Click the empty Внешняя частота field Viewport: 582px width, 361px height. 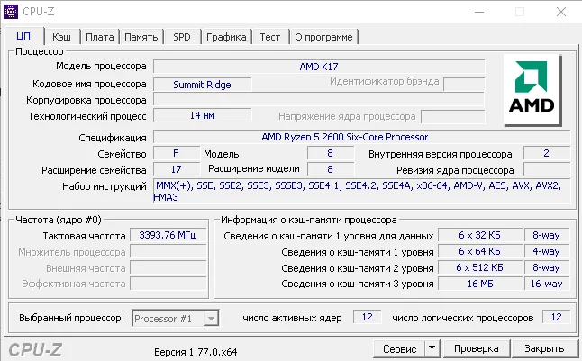[x=168, y=268]
